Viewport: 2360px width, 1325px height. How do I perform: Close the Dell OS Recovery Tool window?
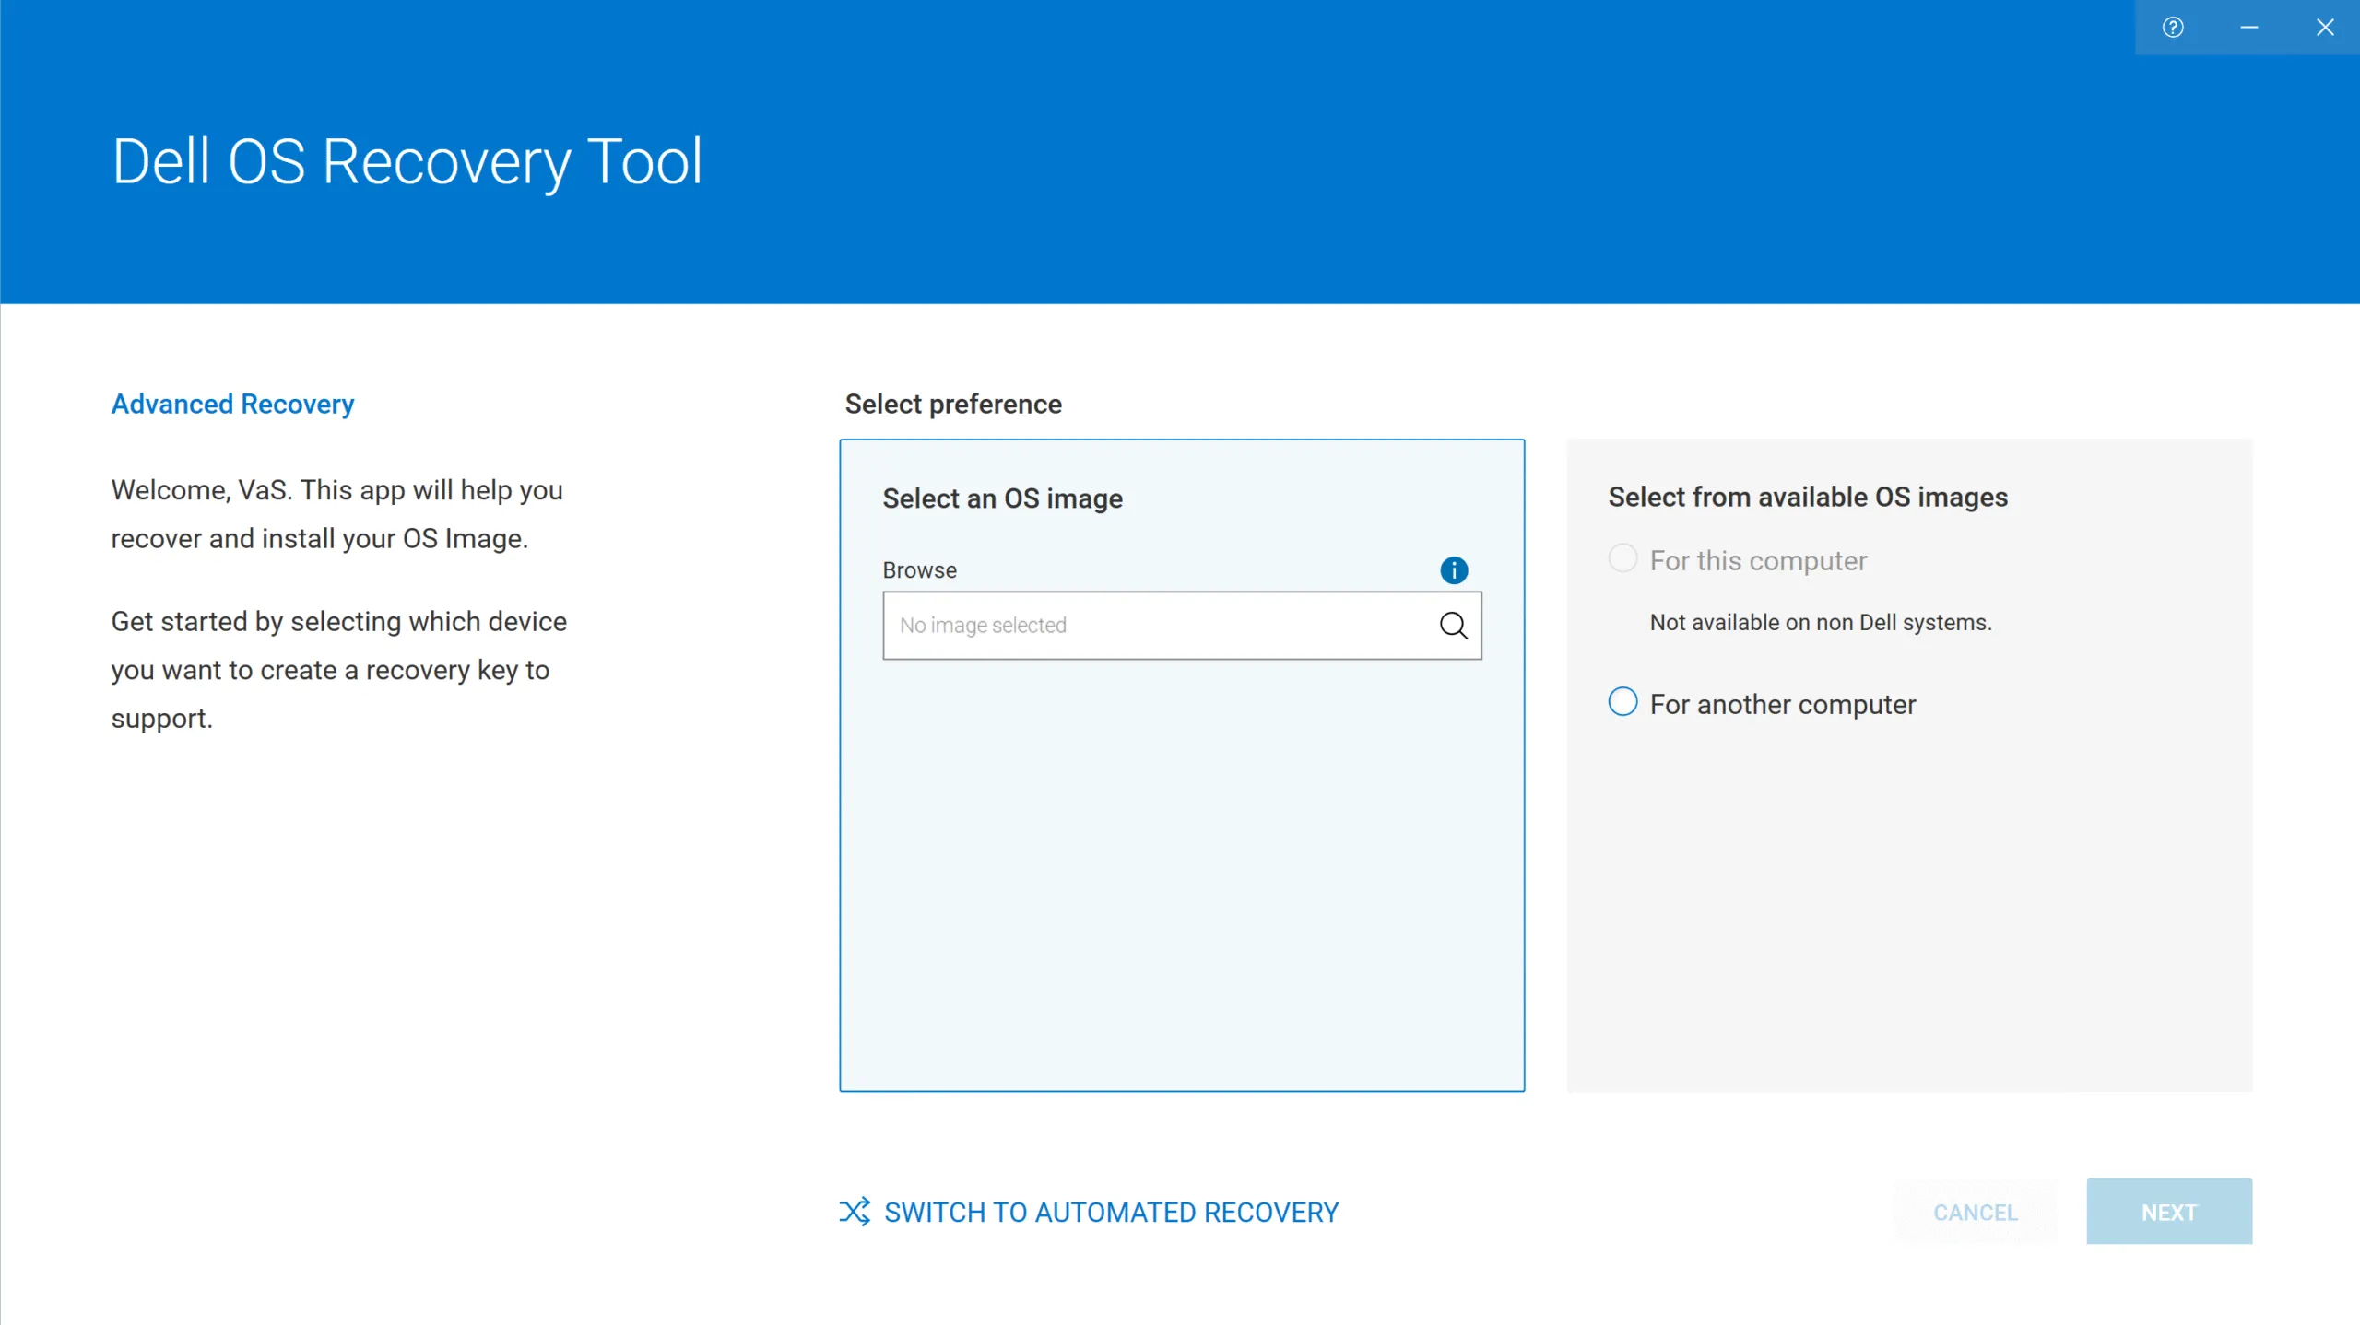(2325, 28)
